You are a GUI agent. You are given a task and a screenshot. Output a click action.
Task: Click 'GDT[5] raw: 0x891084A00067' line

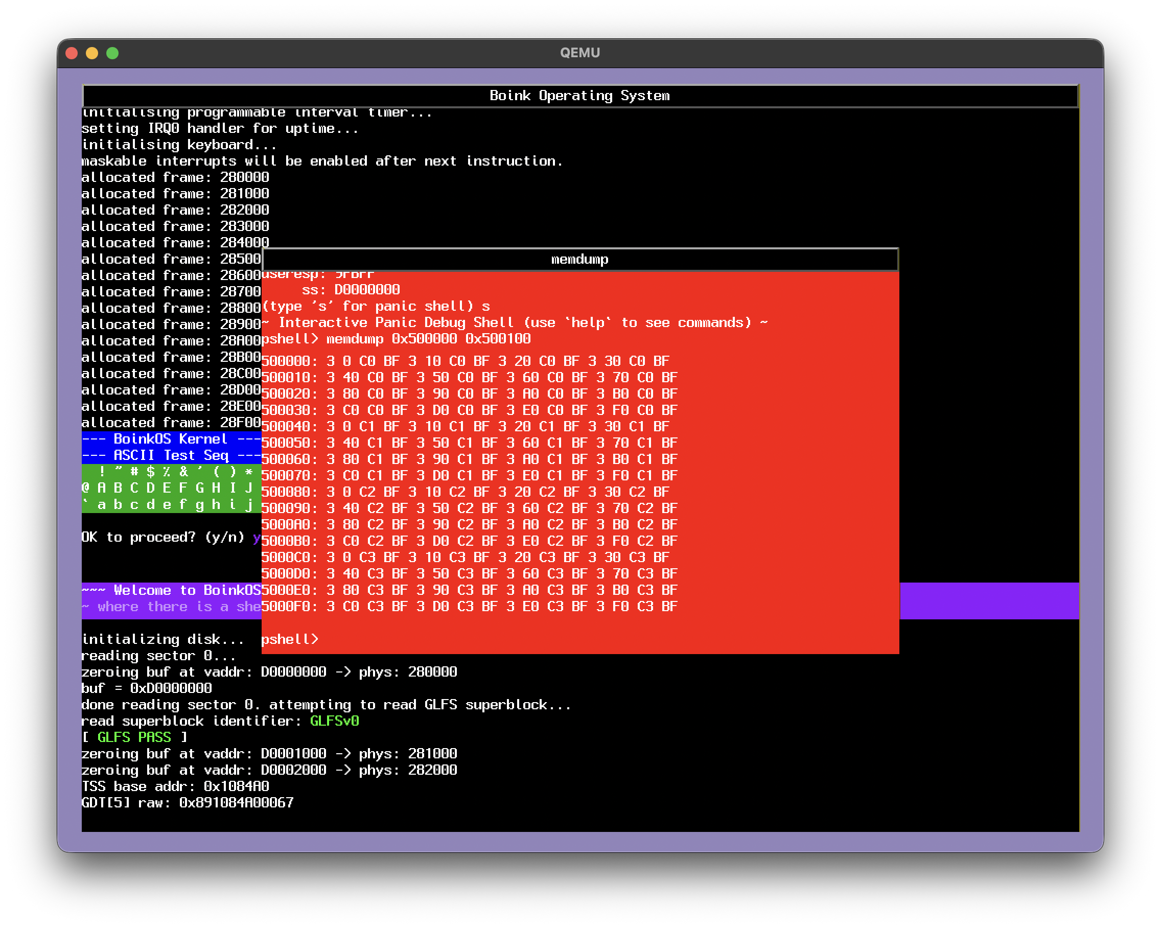pos(188,802)
